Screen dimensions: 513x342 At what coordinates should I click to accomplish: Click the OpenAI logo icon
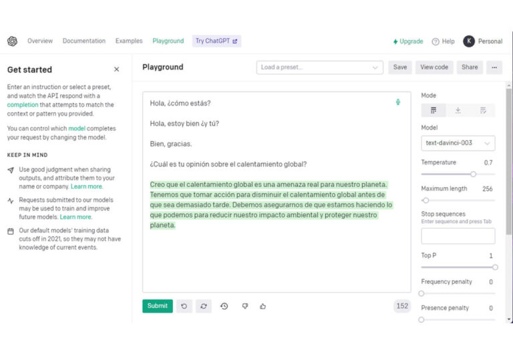[12, 41]
